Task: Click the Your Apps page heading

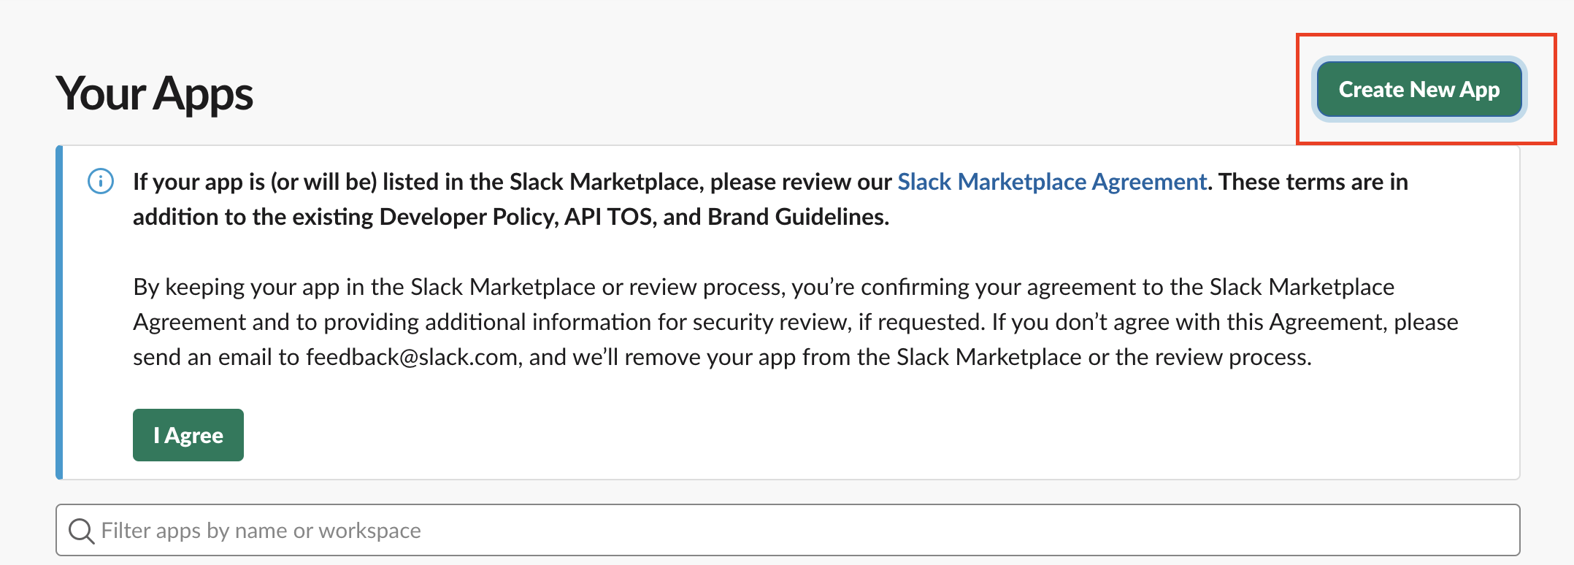Action: coord(154,93)
